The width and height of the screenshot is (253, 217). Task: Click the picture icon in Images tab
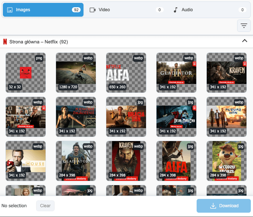pyautogui.click(x=10, y=10)
